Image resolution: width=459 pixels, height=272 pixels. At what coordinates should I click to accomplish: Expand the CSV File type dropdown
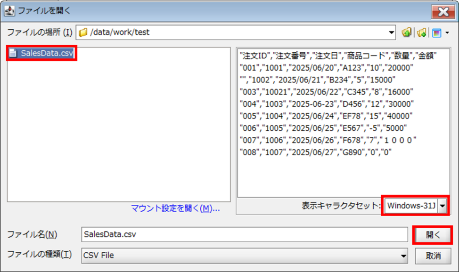click(x=403, y=256)
